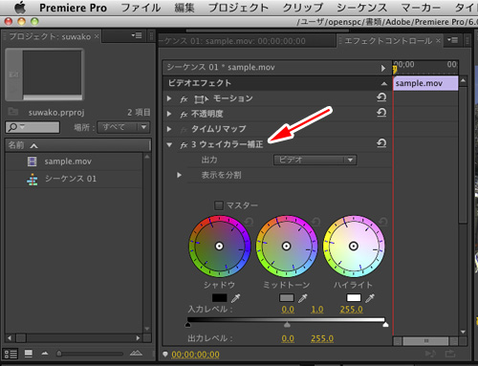Expand the 表示を分割 section

[x=179, y=175]
